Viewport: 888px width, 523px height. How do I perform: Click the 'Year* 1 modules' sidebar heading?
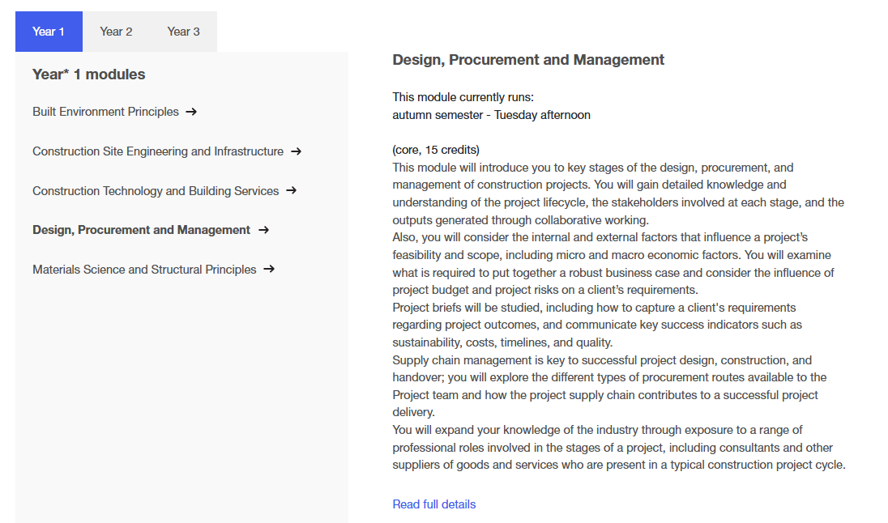click(x=89, y=74)
